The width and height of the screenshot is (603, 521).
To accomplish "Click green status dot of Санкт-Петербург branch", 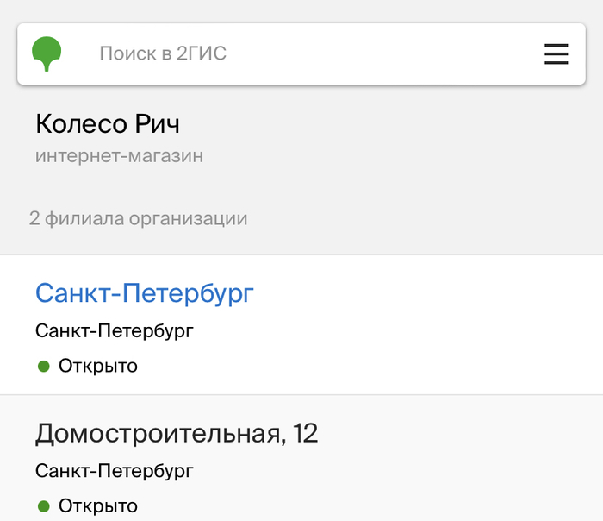I will pos(44,366).
